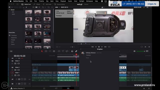
Task: Close the Dropbox comments panel
Action: (x=81, y=49)
